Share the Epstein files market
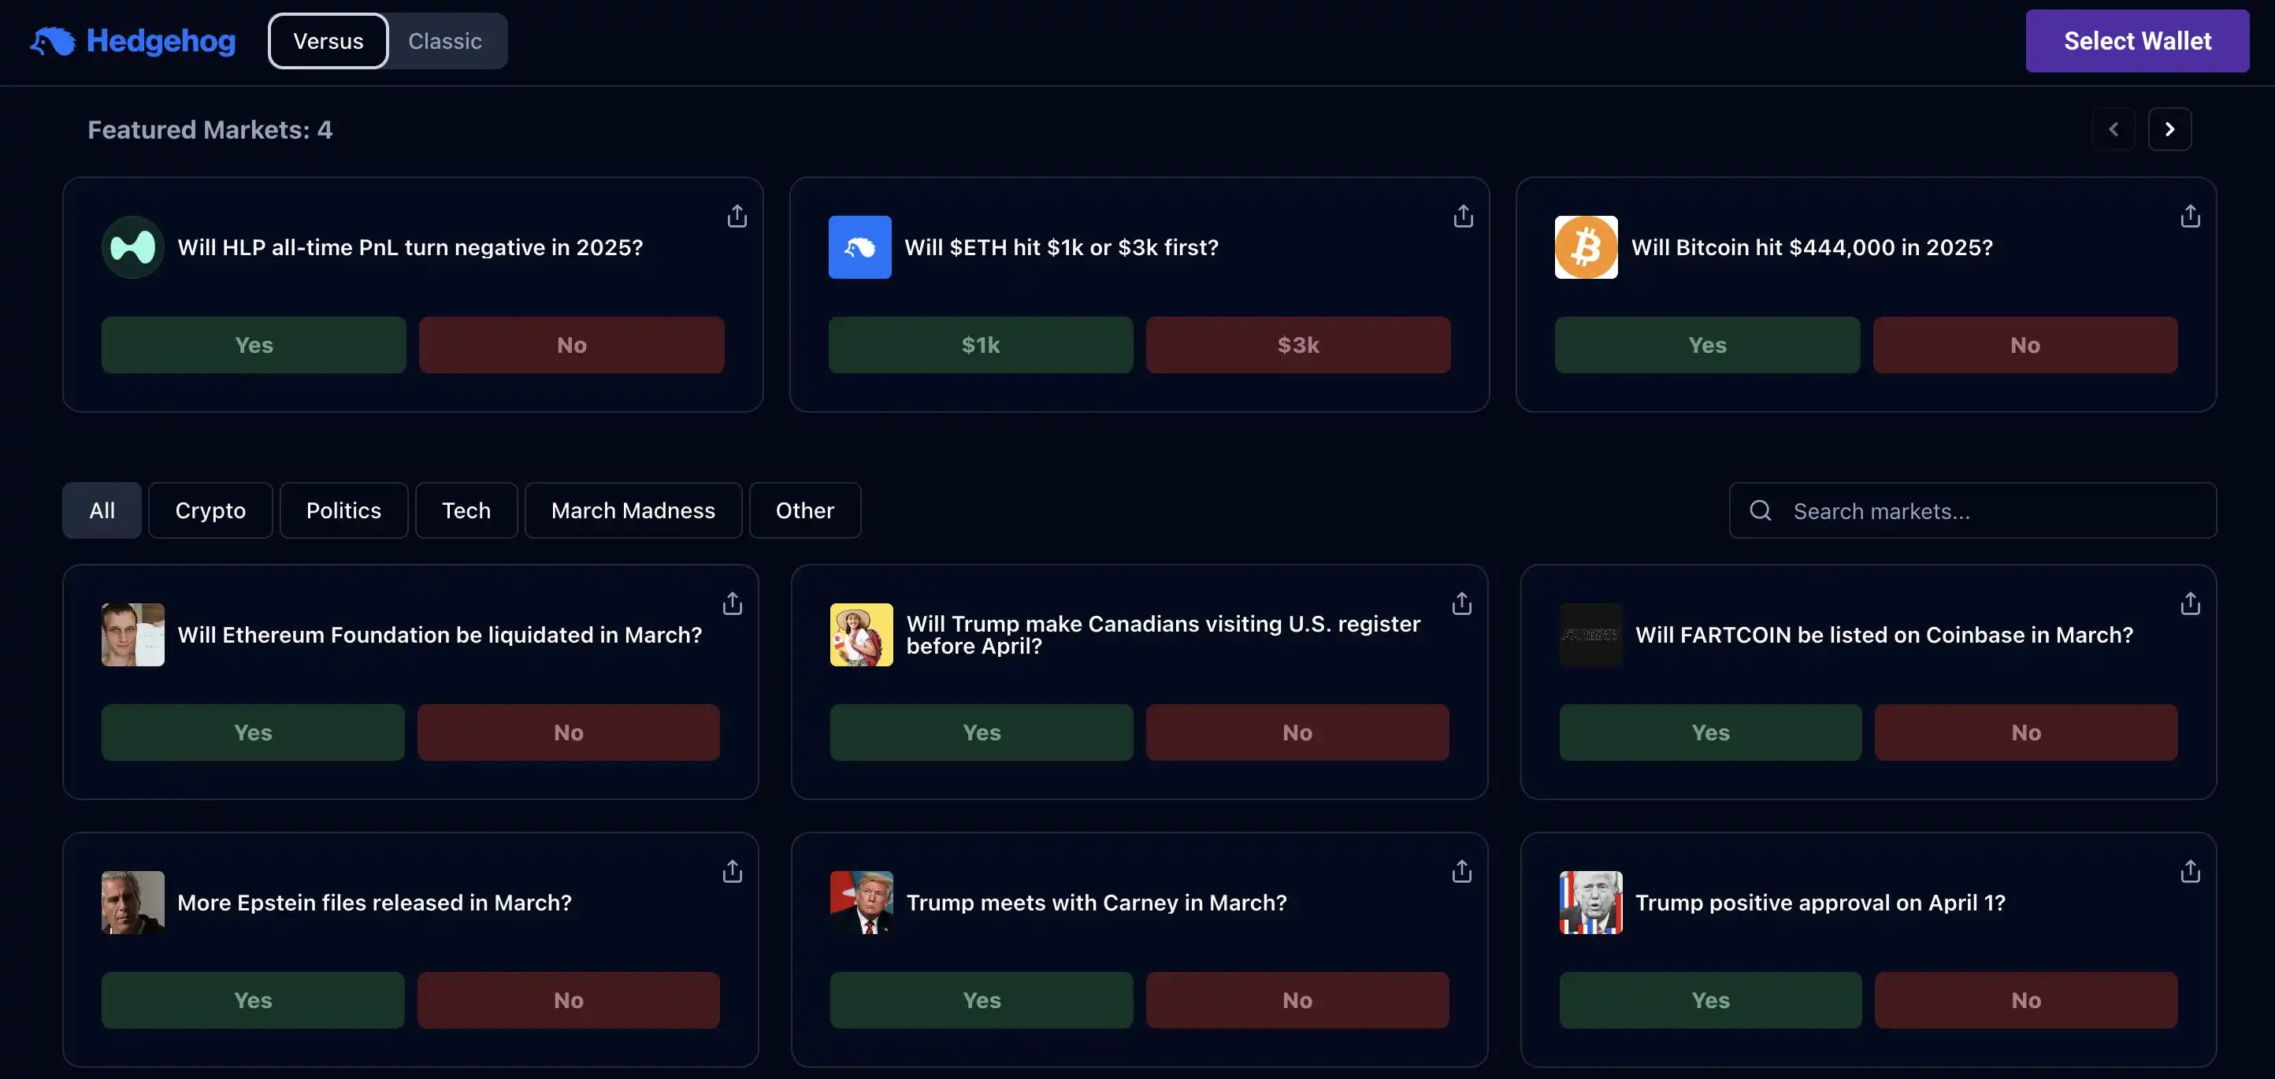Image resolution: width=2275 pixels, height=1079 pixels. coord(732,872)
